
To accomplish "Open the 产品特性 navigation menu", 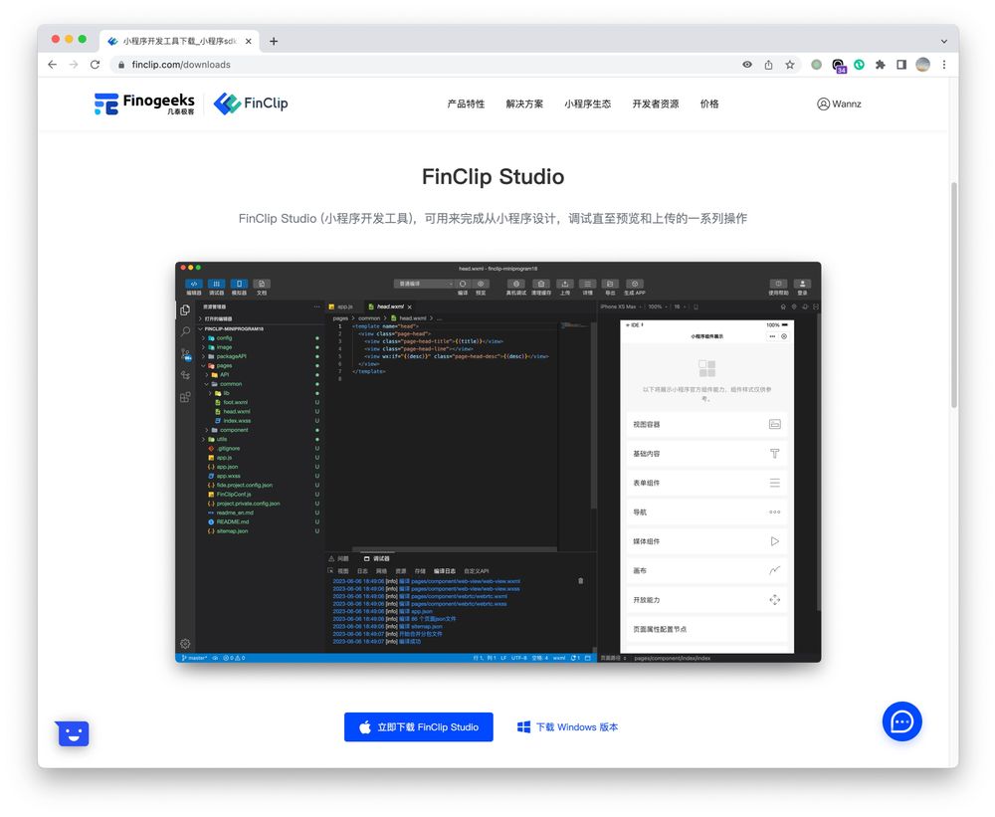I will (466, 103).
